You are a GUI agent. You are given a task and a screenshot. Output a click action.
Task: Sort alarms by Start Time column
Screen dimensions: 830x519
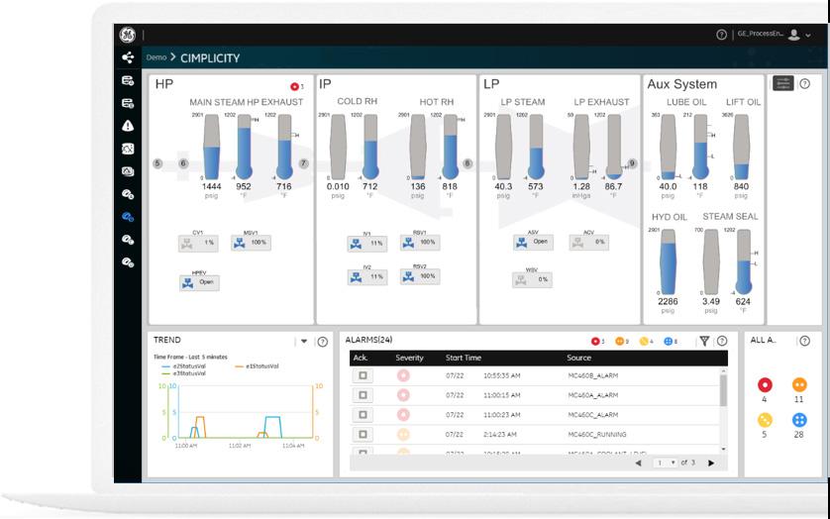464,358
